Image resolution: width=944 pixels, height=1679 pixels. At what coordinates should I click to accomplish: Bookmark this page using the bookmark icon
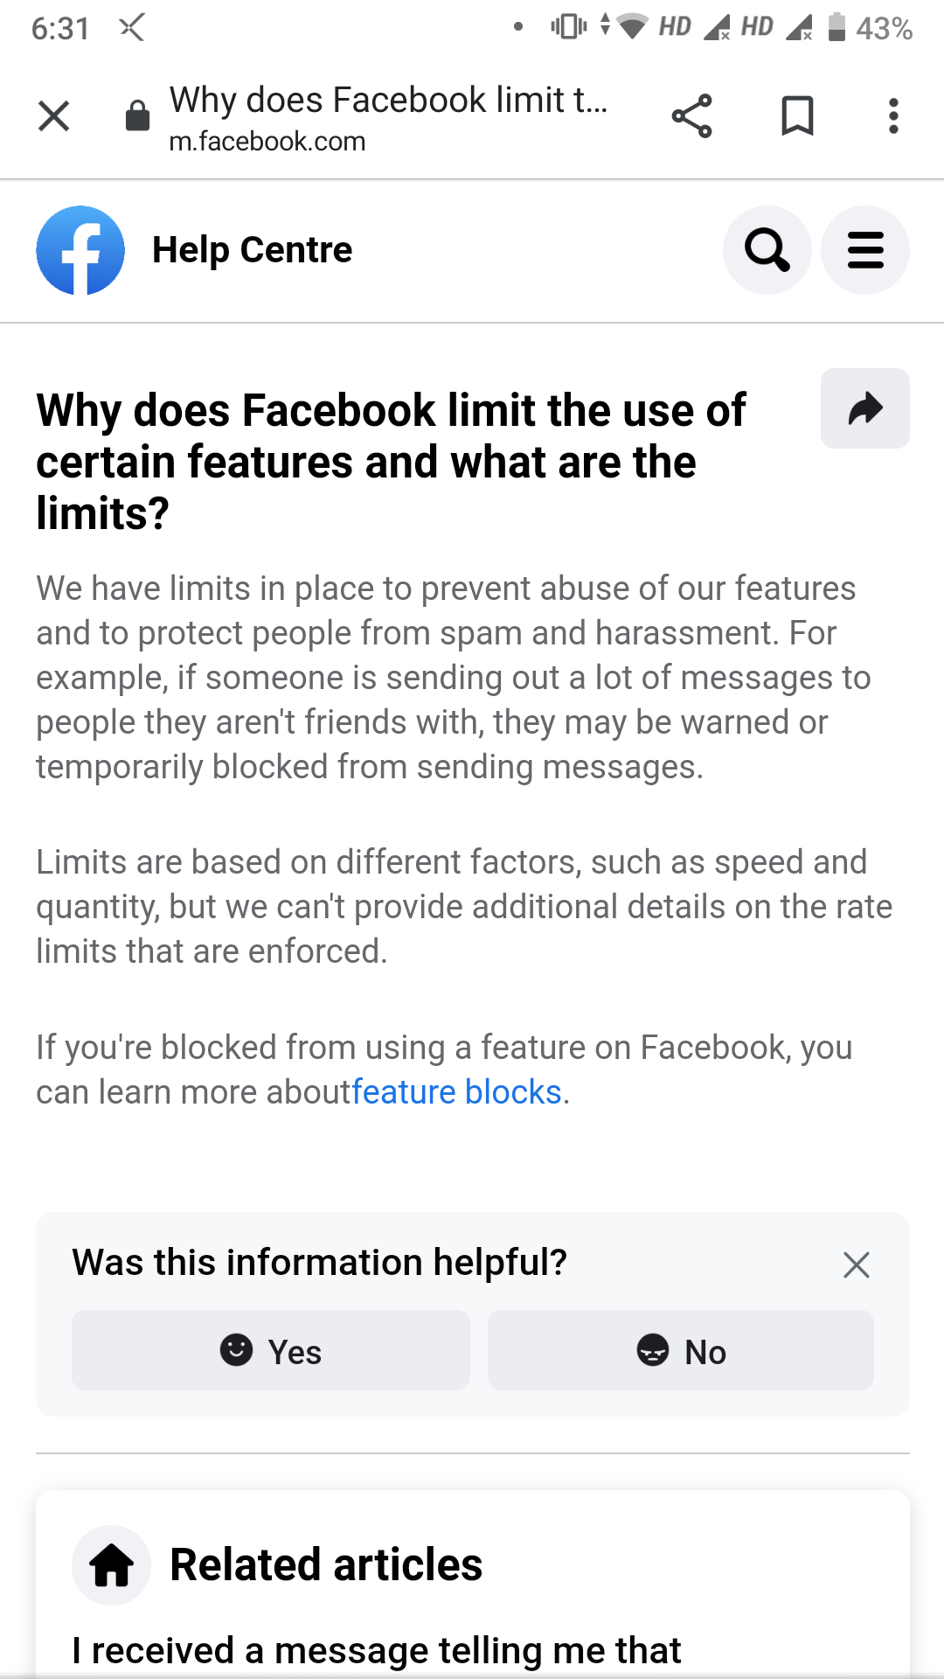click(x=796, y=115)
